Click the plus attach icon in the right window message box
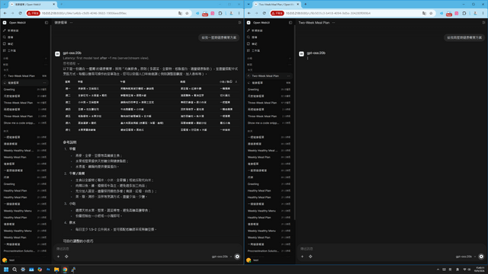488x274 pixels. tap(302, 256)
